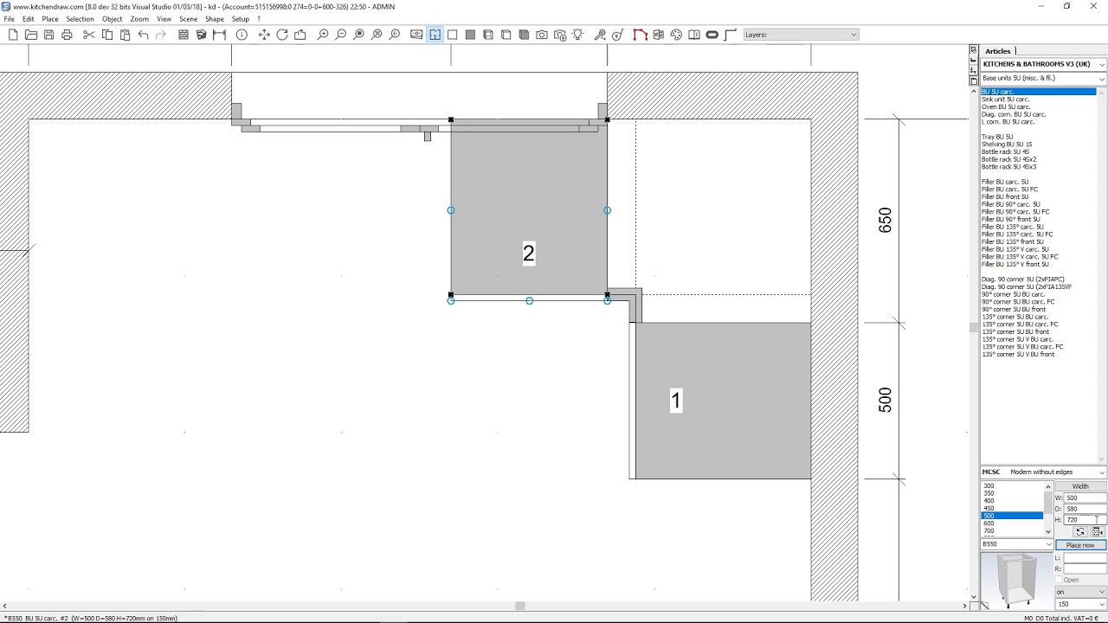Click the refresh dimensions icon below H field
Screen dimensions: 1108x623
tap(1080, 532)
